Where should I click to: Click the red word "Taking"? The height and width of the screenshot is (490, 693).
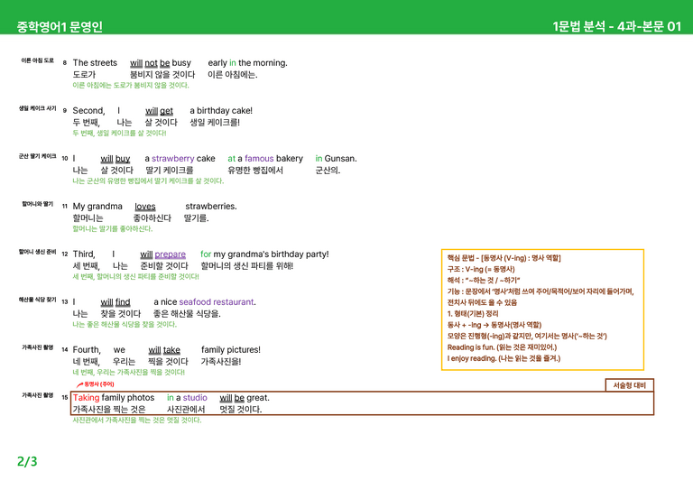tap(87, 398)
